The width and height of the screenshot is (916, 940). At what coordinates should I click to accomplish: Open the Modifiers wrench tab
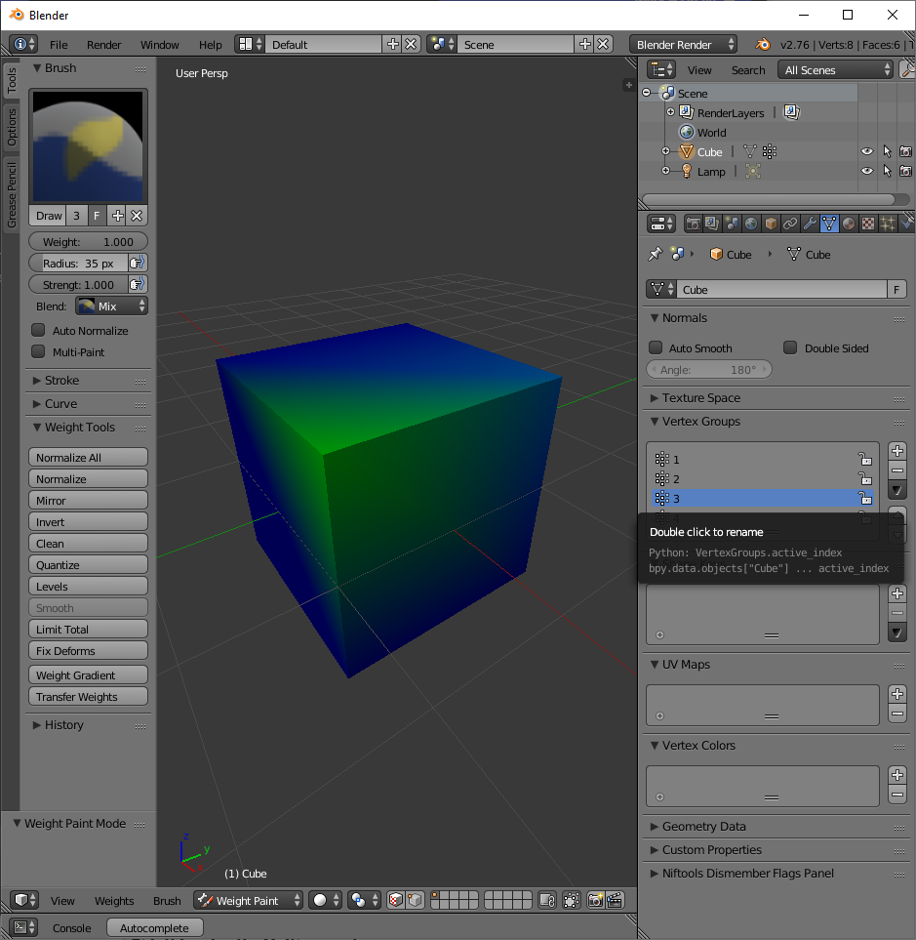[x=810, y=224]
